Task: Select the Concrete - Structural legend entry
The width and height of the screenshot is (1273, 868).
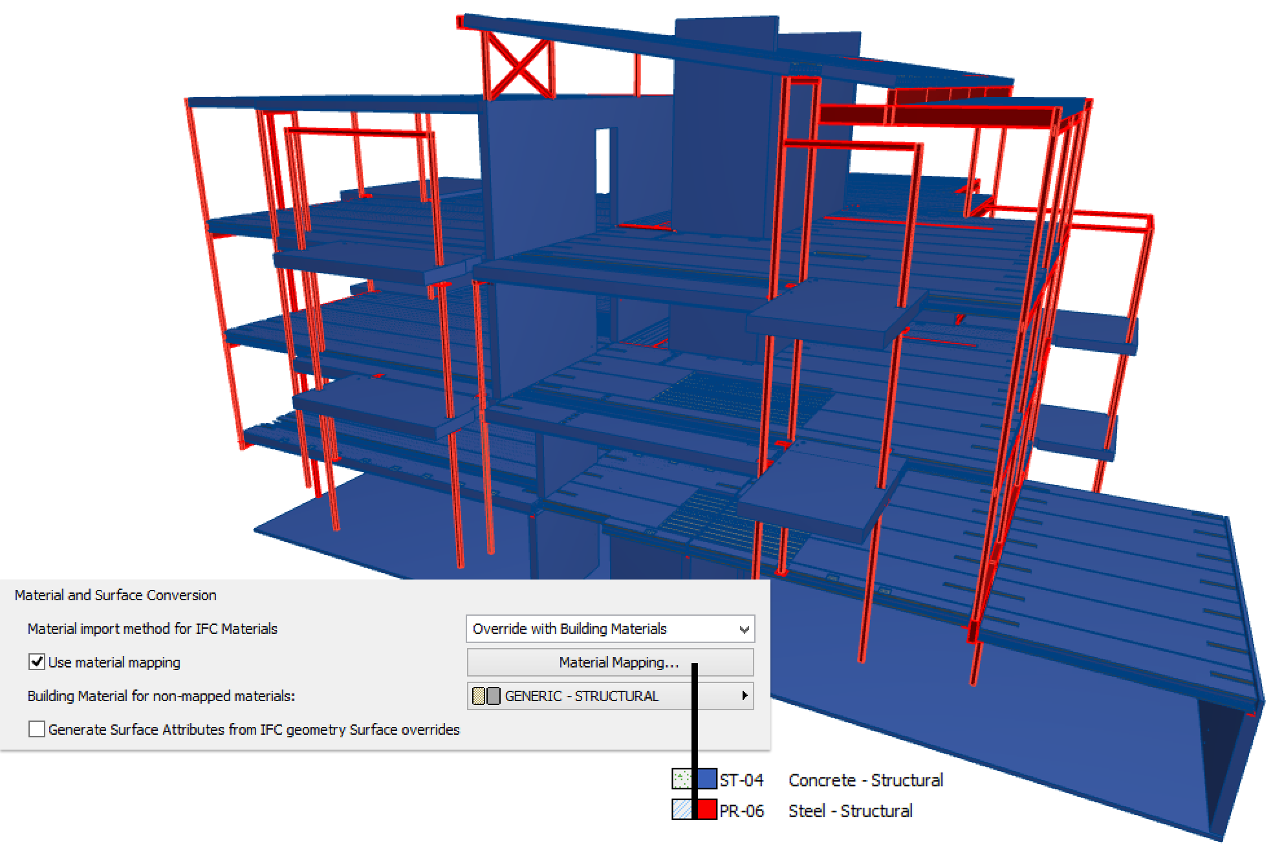Action: point(867,780)
